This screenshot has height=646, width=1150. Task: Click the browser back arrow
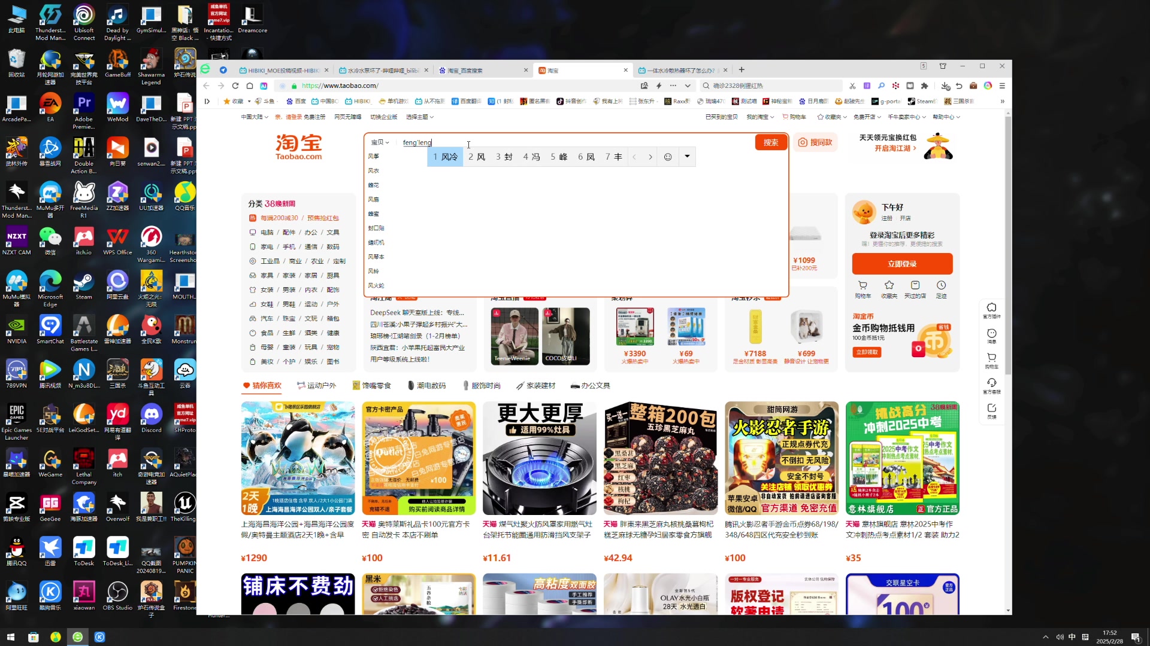coord(206,86)
